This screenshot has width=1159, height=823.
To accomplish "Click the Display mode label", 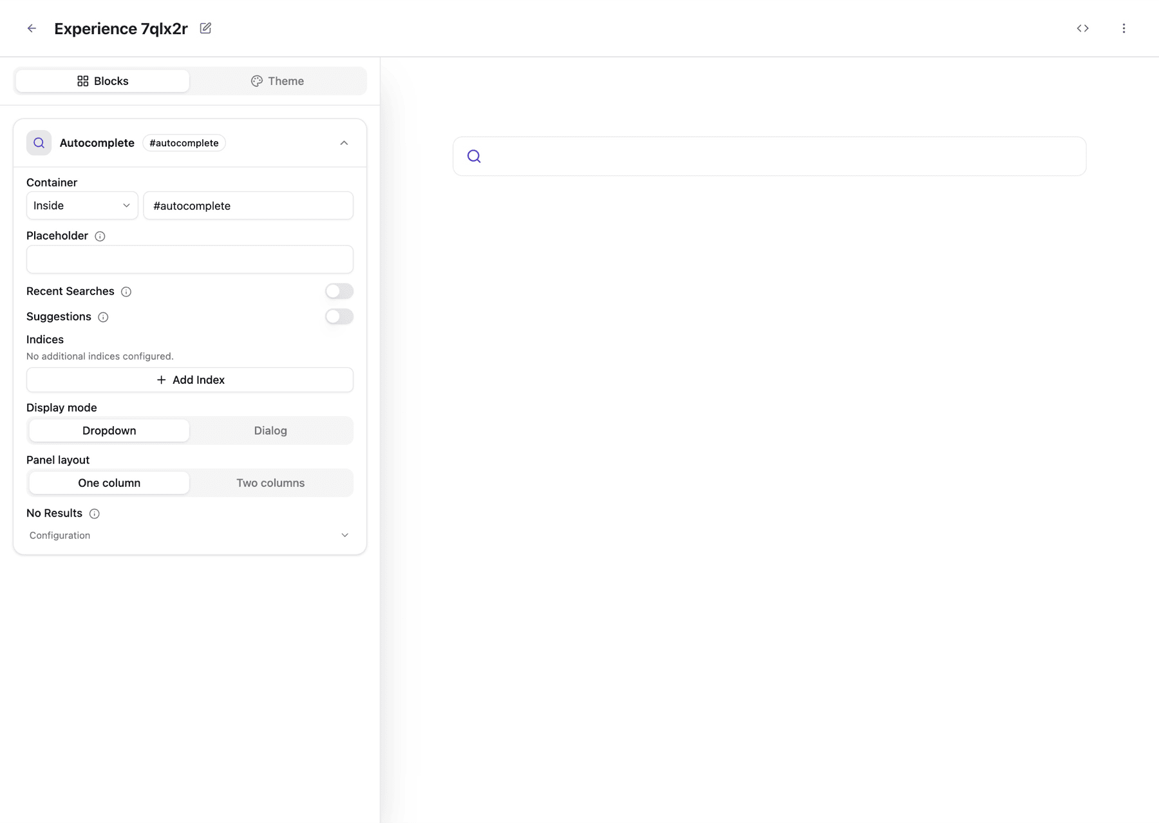I will point(61,408).
